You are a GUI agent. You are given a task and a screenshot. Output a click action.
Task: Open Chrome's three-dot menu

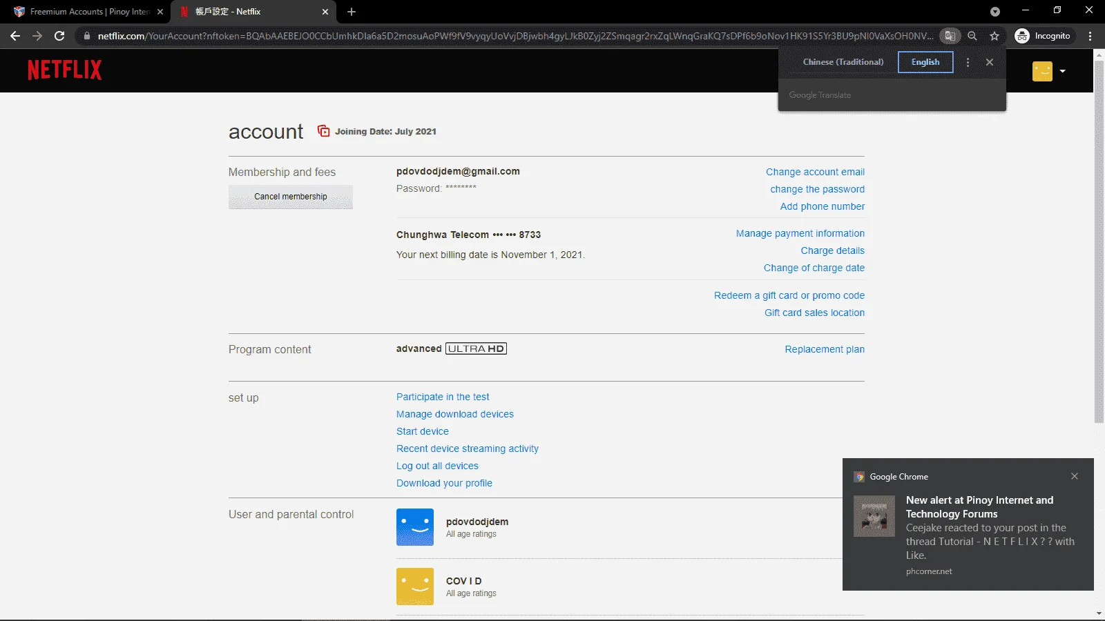coord(1090,36)
